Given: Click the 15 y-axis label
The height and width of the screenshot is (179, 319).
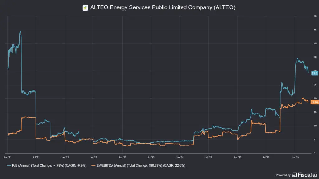Looking at the screenshot, I should click(x=315, y=112).
